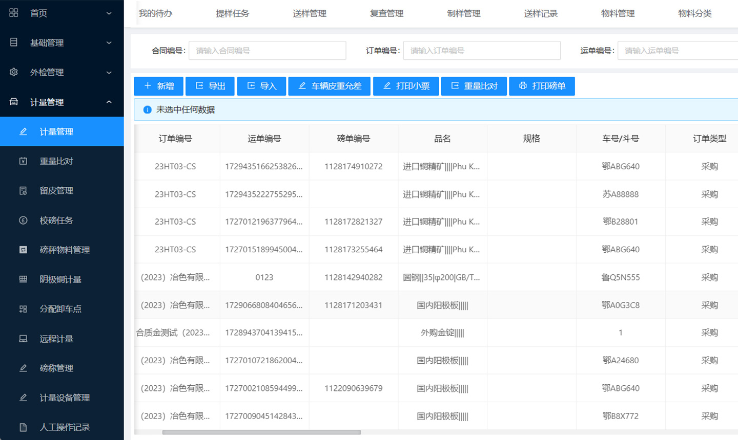The height and width of the screenshot is (440, 738).
Task: Click the 首页 home grid icon
Action: [13, 13]
